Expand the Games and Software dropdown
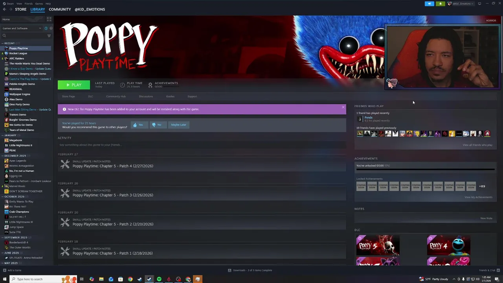503x283 pixels. tap(22, 28)
